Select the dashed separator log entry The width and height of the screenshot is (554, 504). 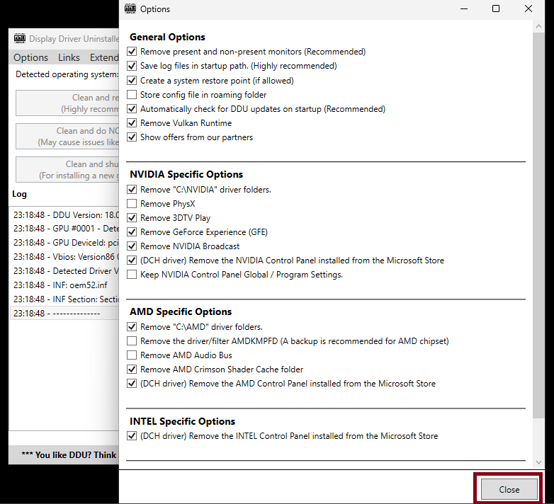point(64,313)
